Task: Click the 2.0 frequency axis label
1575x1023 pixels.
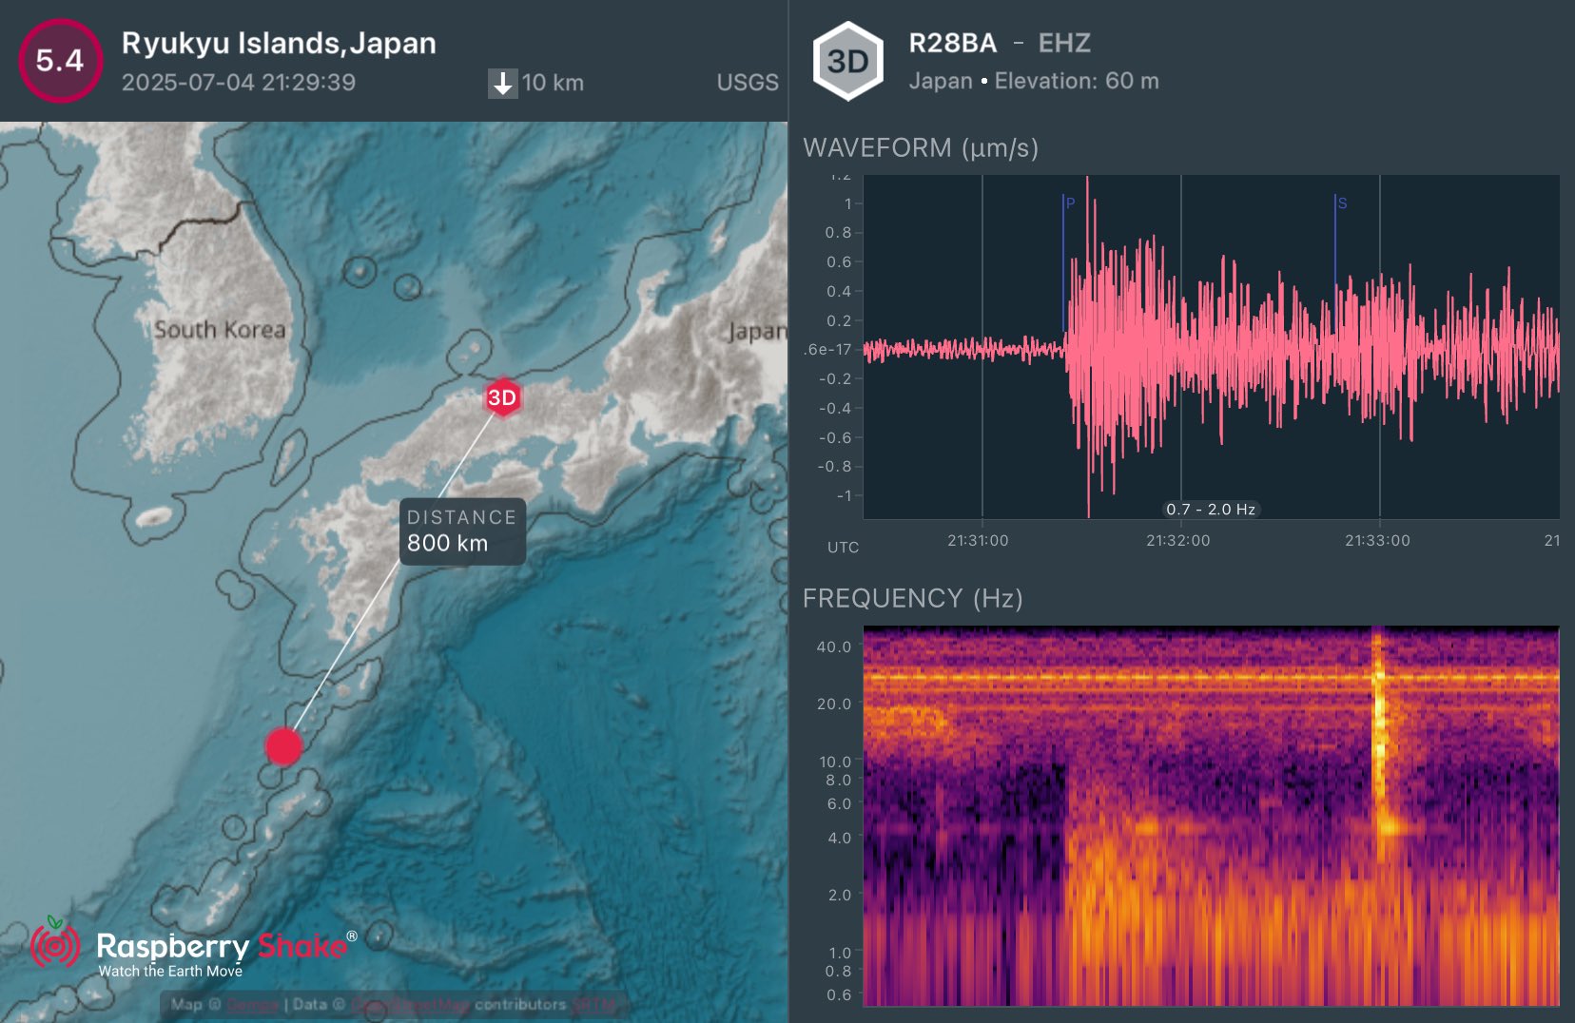Action: pyautogui.click(x=840, y=895)
